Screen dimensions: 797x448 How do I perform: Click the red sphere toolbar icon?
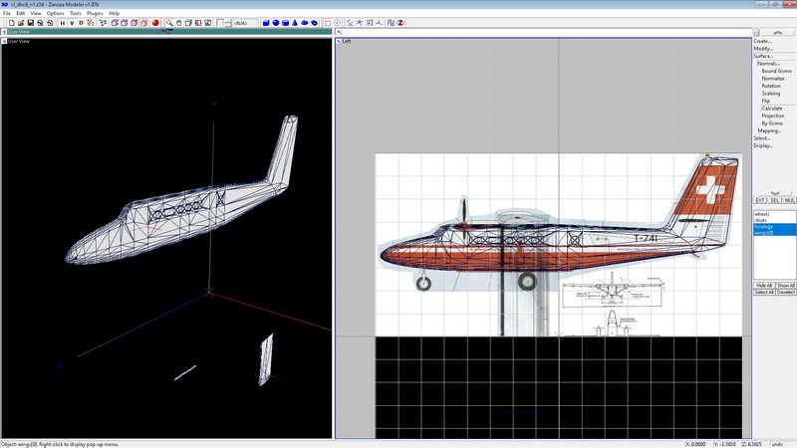point(156,22)
